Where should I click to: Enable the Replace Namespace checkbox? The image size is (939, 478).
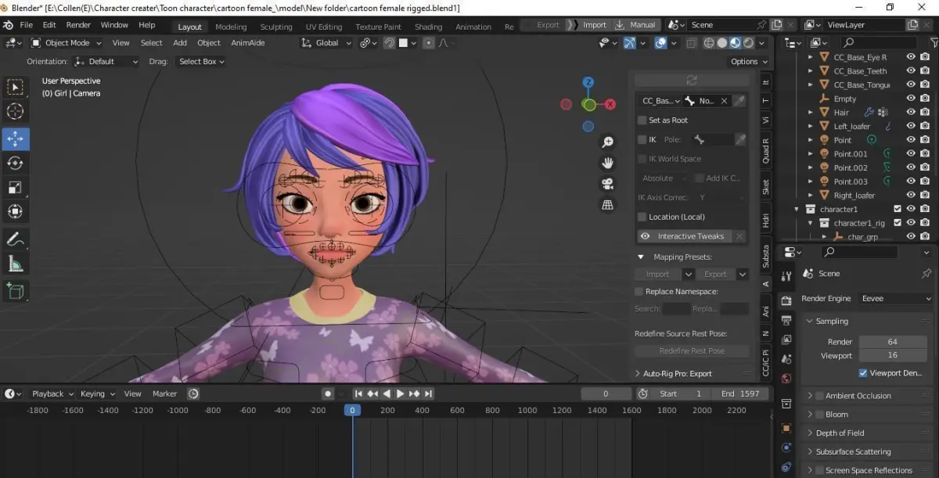(639, 292)
